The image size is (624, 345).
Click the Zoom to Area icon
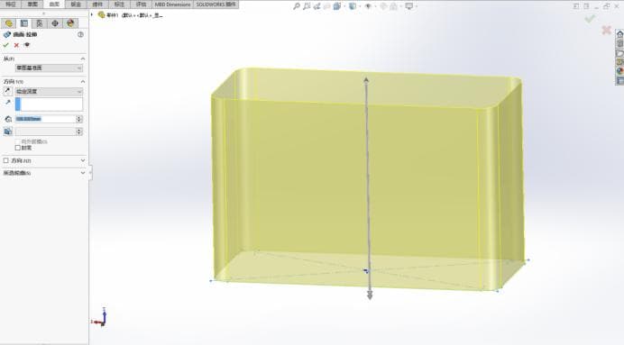coord(307,6)
